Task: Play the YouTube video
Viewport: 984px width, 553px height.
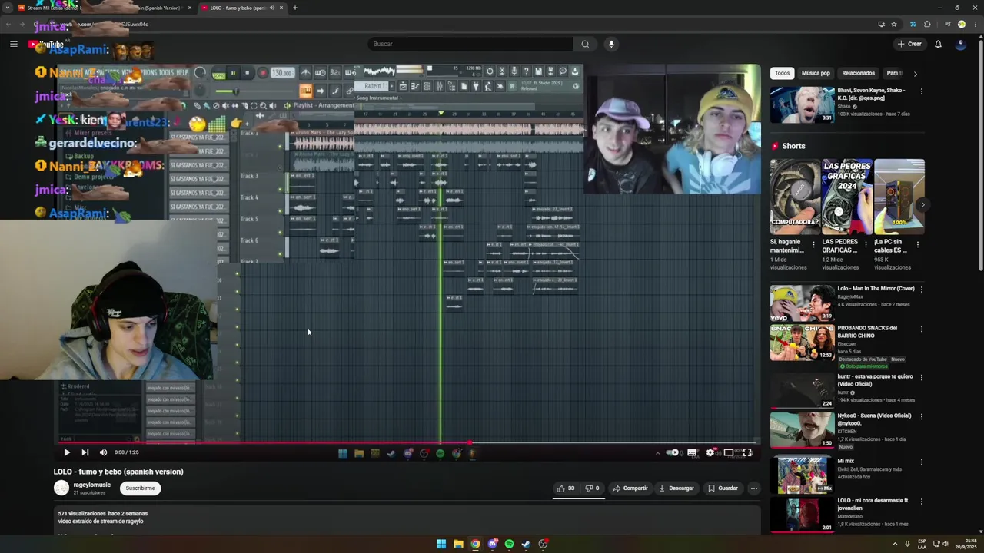Action: (67, 452)
